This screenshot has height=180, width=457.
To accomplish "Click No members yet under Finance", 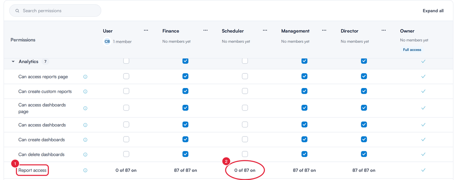I will pos(177,41).
